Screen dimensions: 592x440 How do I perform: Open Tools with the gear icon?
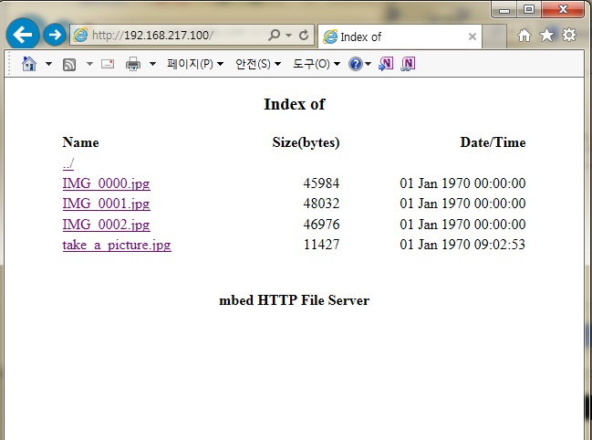click(x=569, y=35)
